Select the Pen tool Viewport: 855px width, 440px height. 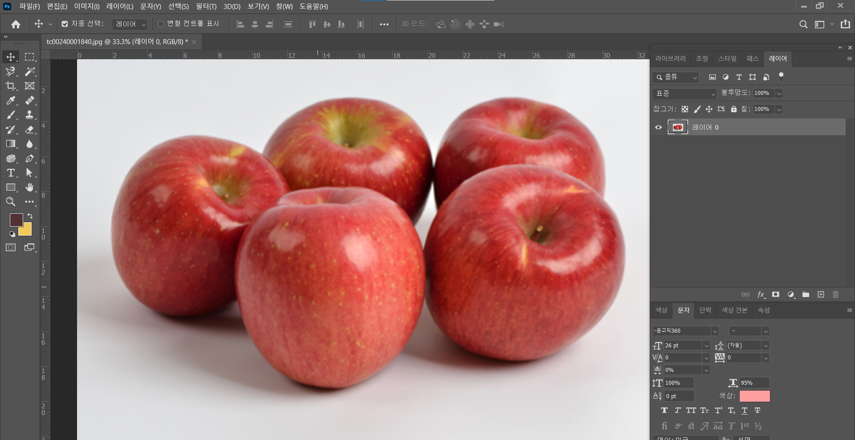coord(29,159)
